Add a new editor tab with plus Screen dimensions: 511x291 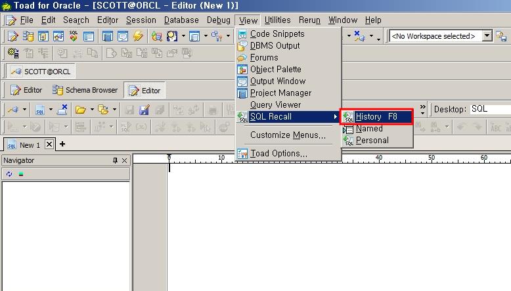[62, 144]
